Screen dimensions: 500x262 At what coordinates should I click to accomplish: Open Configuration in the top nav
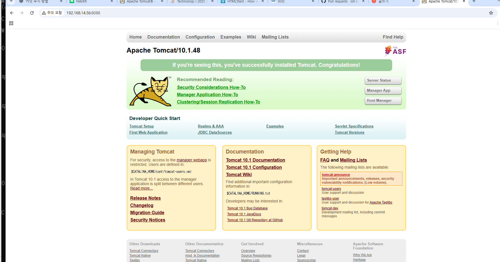(x=200, y=37)
